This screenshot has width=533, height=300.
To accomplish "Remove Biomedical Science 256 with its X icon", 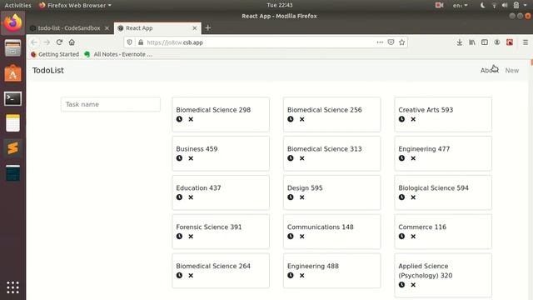I will tap(301, 119).
